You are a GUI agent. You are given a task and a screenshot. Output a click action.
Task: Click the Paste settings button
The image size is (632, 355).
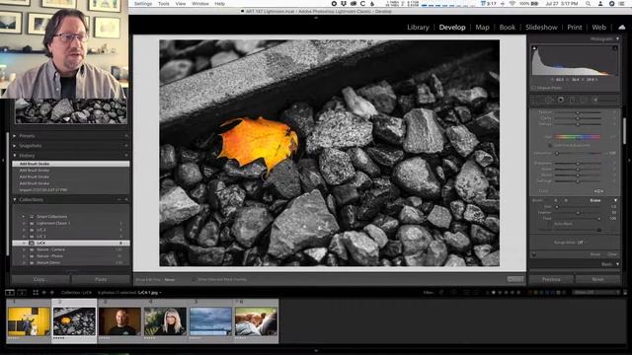coord(101,279)
